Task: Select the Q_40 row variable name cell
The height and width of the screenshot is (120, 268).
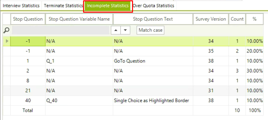Action: pyautogui.click(x=79, y=101)
